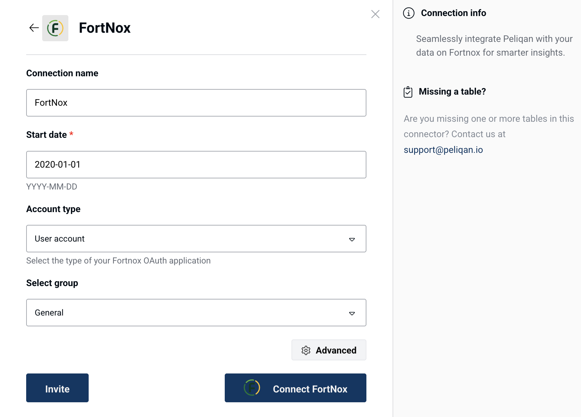Image resolution: width=581 pixels, height=417 pixels.
Task: Click the Missing a table? heading
Action: point(452,92)
